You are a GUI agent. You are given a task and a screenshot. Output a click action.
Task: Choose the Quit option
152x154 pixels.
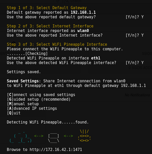click(x=14, y=113)
